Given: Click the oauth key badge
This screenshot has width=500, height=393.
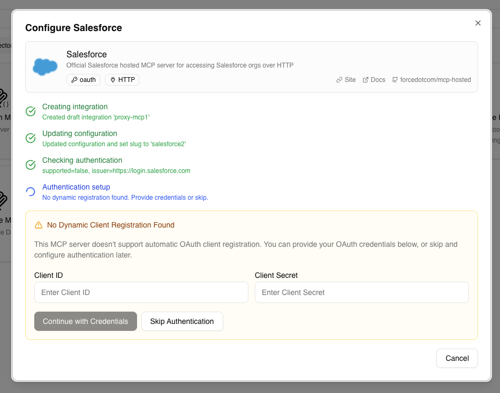Looking at the screenshot, I should pos(84,80).
